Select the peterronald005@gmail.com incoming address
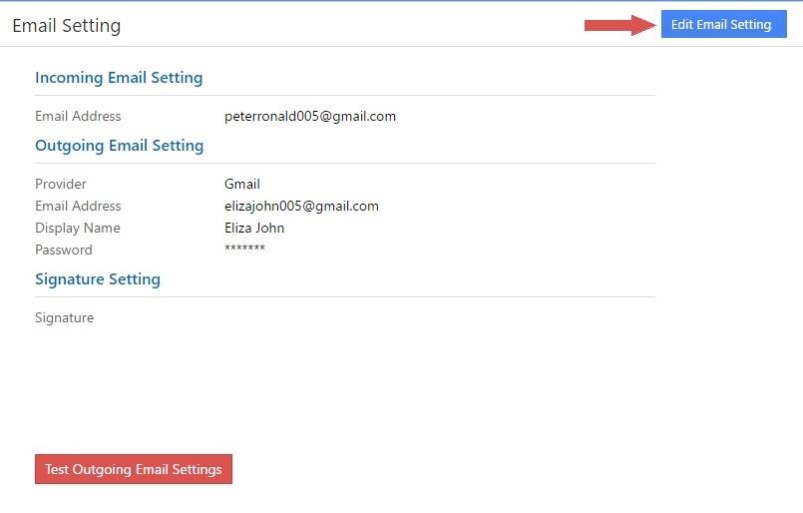Image resolution: width=803 pixels, height=513 pixels. click(310, 117)
